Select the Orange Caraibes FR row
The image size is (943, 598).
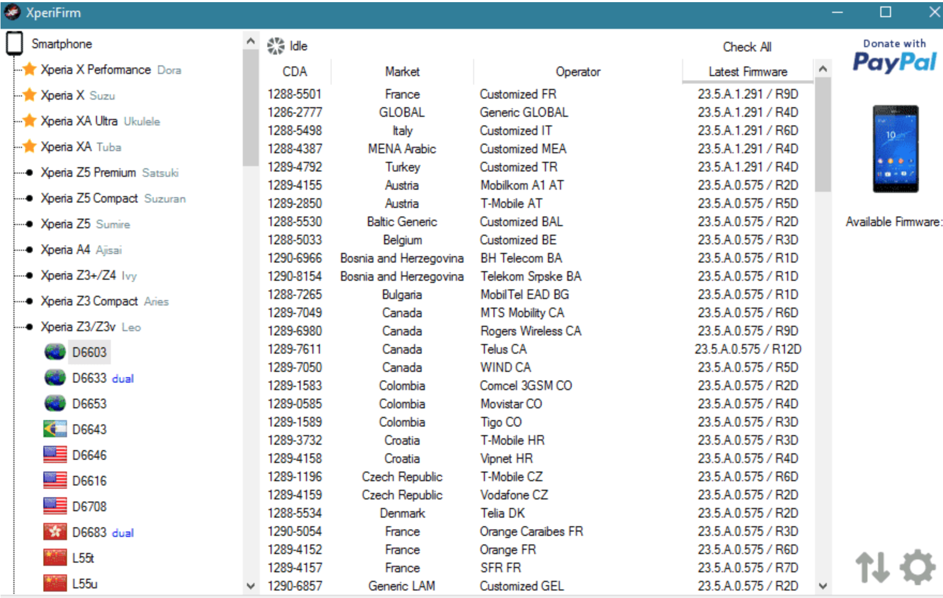(x=537, y=532)
